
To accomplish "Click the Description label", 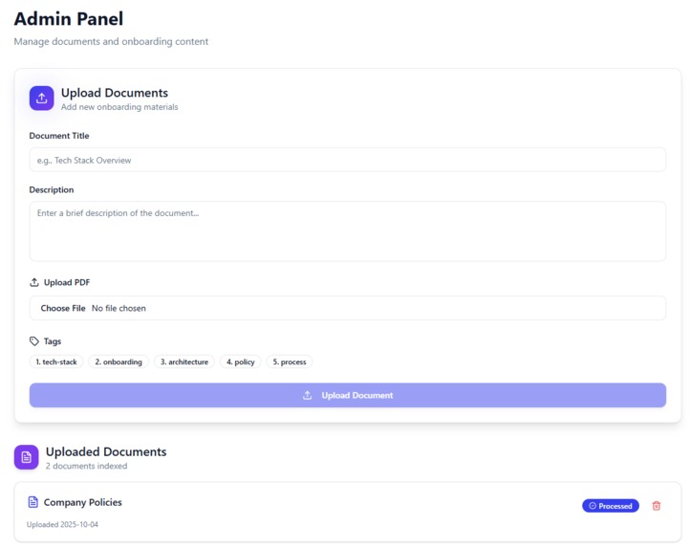I will (52, 190).
